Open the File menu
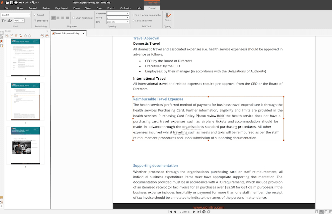Screen dimensions: 332x214 (7, 8)
